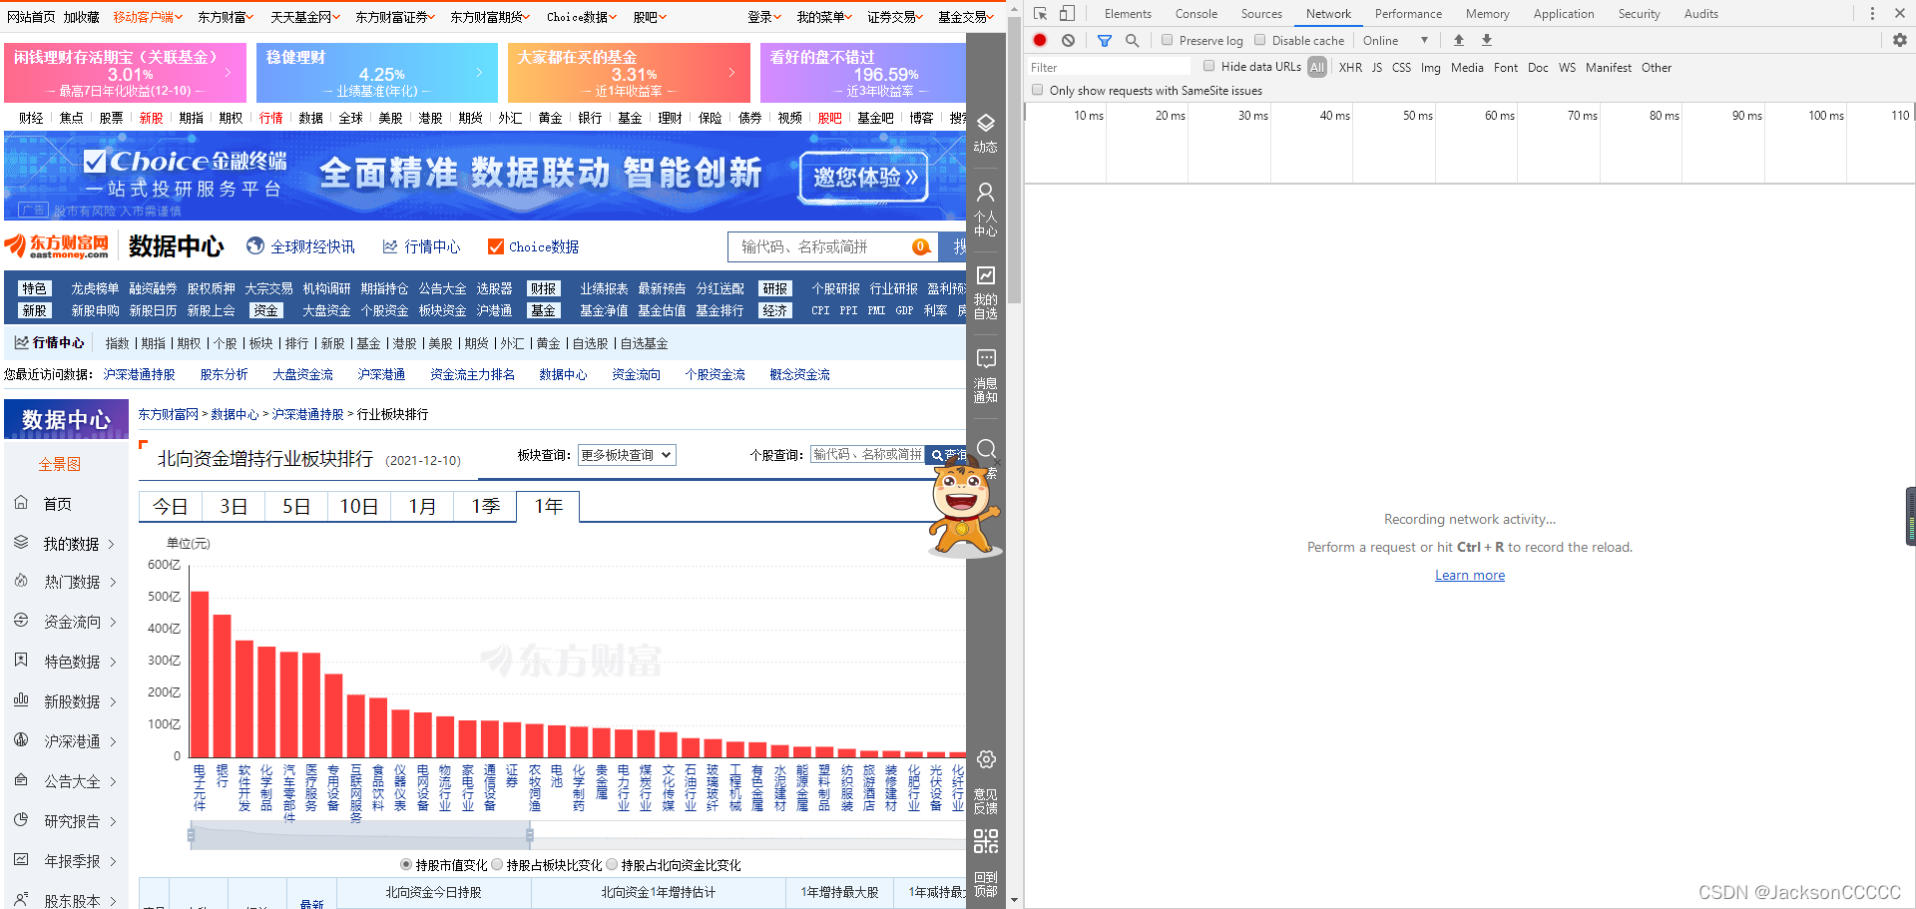1916x909 pixels.
Task: Enable the Preserve log checkbox
Action: pyautogui.click(x=1167, y=40)
